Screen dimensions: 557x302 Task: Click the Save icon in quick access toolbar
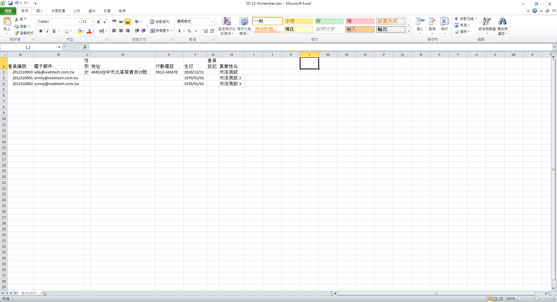click(x=10, y=3)
